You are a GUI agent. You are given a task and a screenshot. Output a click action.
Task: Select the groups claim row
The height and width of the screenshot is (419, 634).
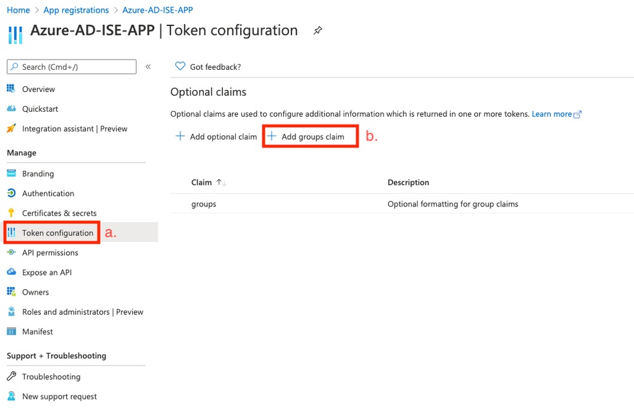pyautogui.click(x=204, y=204)
